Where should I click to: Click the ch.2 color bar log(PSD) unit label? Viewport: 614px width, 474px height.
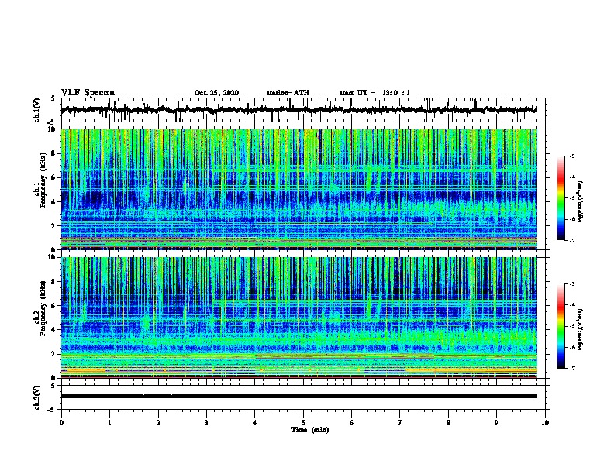[x=581, y=330]
